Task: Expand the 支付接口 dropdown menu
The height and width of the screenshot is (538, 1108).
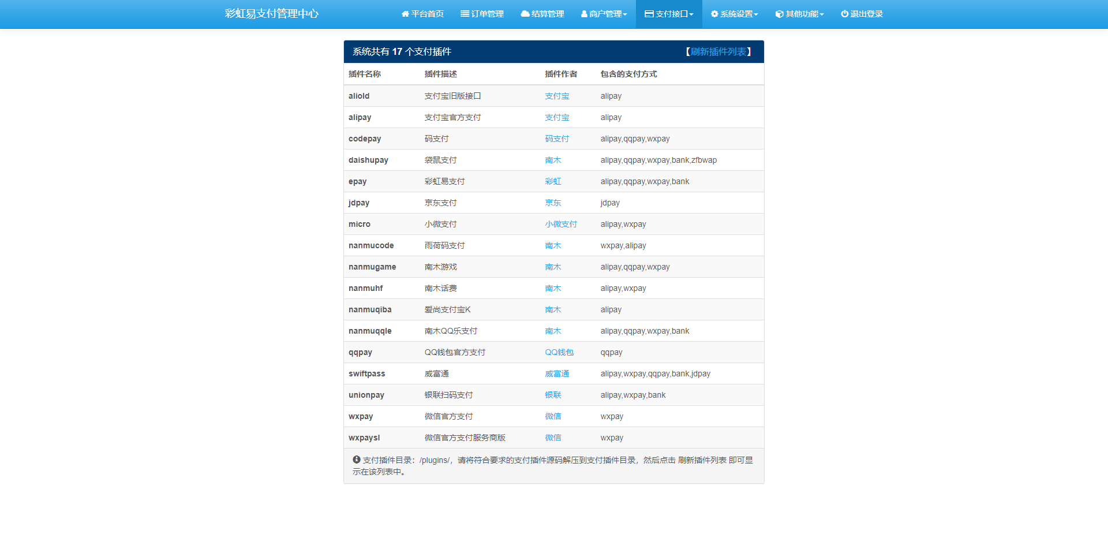Action: coord(669,14)
